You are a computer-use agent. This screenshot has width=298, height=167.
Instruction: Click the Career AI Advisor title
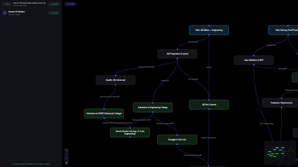coord(17,12)
